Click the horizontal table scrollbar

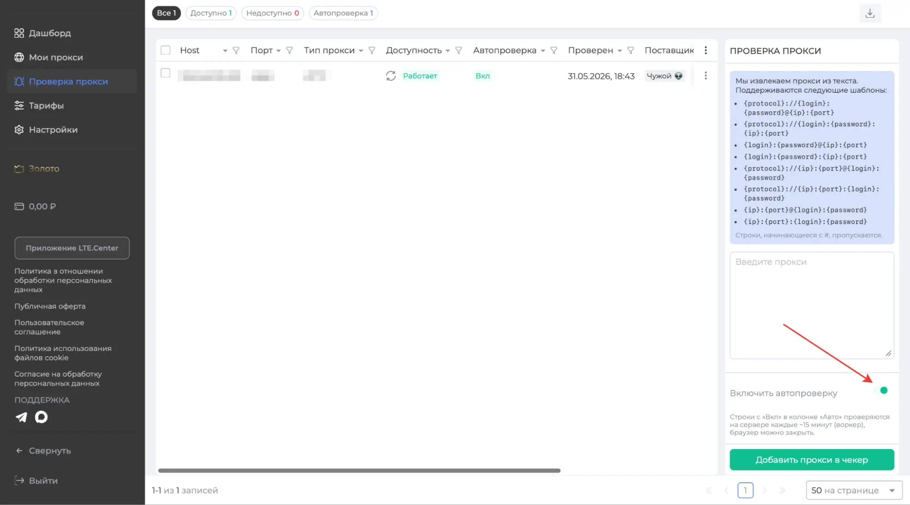[359, 470]
